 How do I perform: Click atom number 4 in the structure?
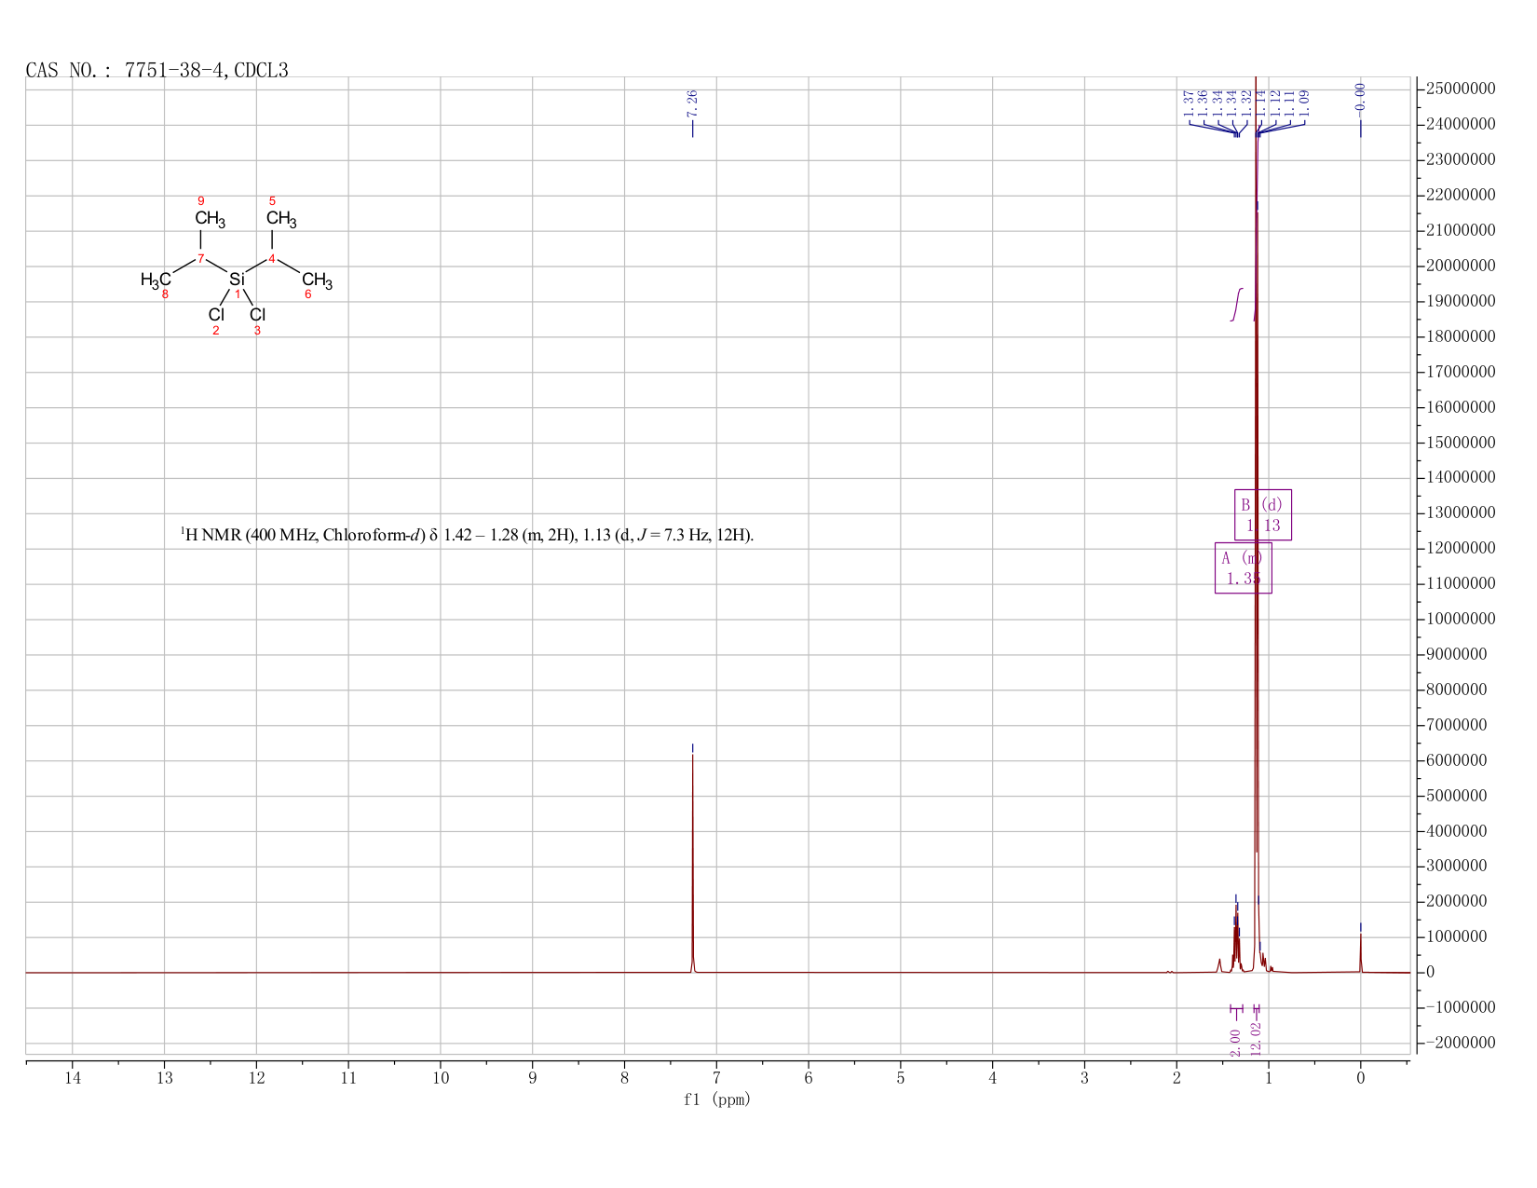[272, 258]
